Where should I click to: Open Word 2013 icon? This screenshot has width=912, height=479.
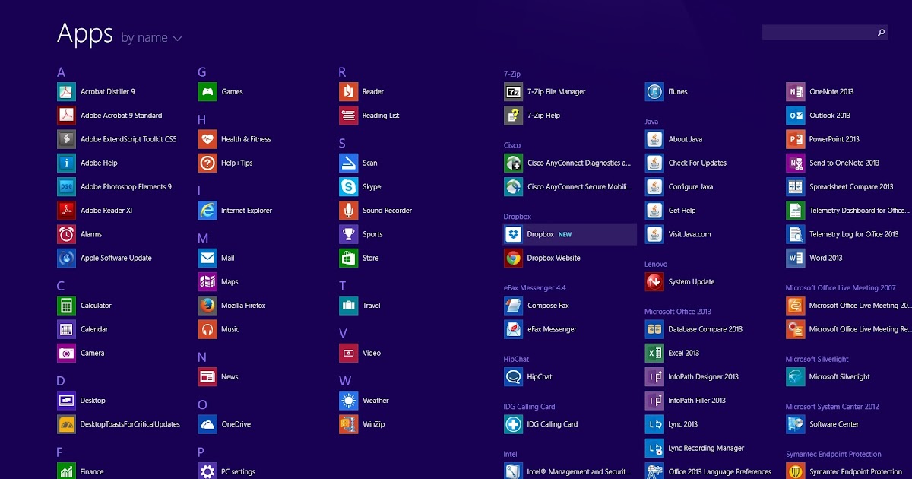[796, 258]
